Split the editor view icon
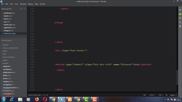The image size is (182, 102). 24,9
